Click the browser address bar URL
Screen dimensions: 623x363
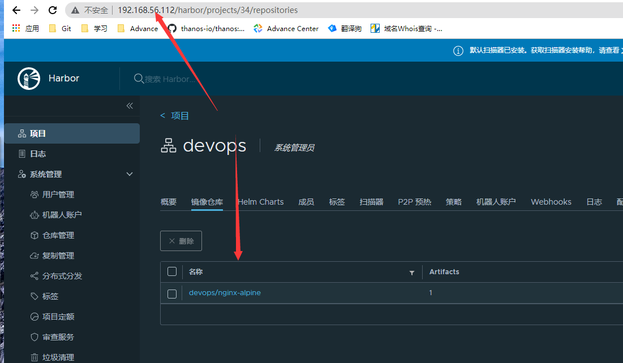[208, 10]
